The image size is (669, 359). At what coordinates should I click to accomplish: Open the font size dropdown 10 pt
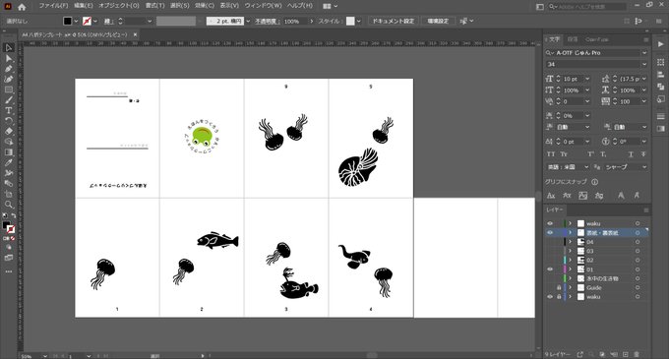(x=587, y=79)
